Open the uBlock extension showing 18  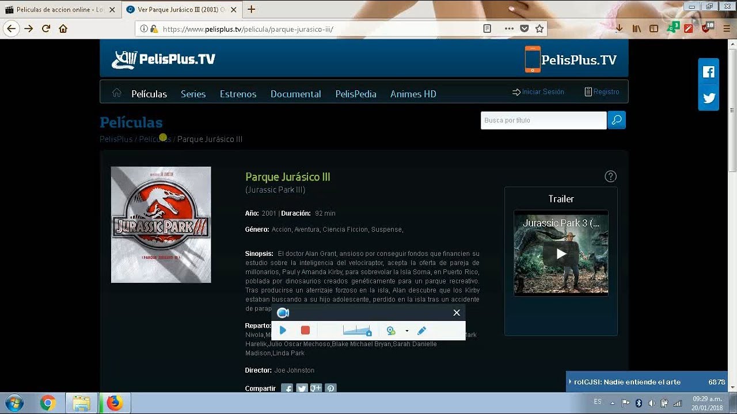[708, 27]
